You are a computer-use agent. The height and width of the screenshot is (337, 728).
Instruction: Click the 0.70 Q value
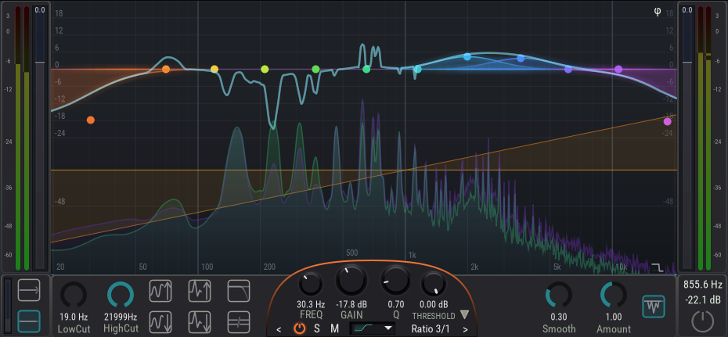[x=395, y=305]
